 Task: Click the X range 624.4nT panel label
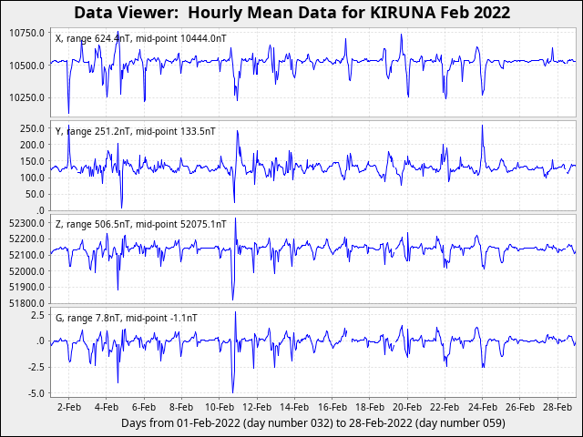pyautogui.click(x=140, y=38)
